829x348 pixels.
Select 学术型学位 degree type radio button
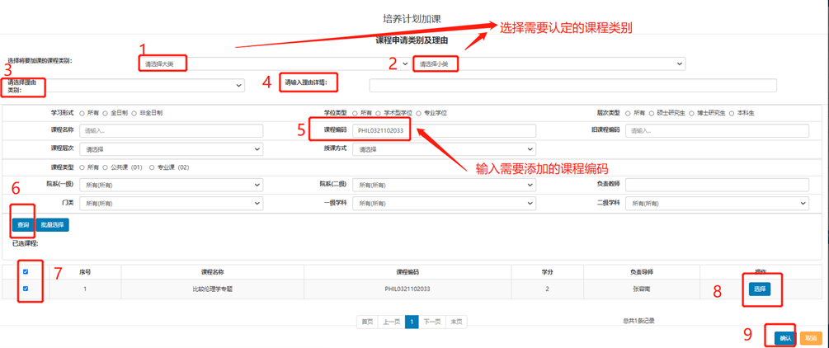[x=378, y=113]
